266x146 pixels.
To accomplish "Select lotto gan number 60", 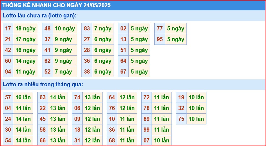I will click(8, 61).
